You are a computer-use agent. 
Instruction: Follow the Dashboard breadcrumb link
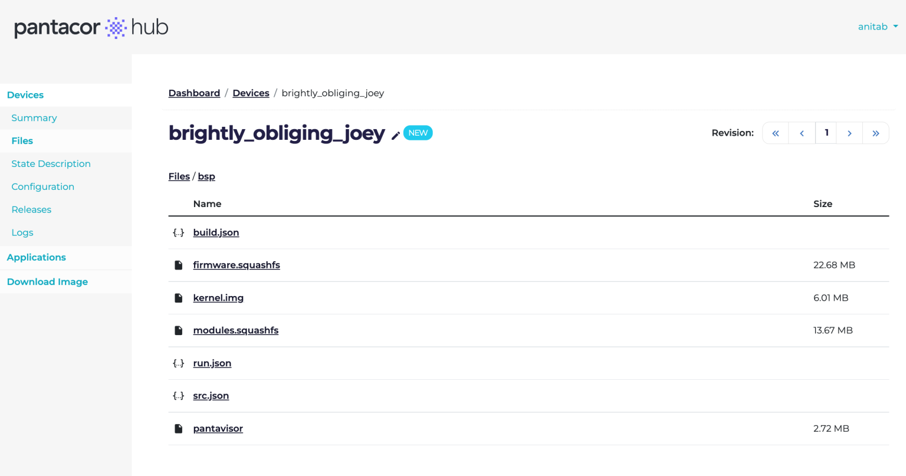point(194,93)
